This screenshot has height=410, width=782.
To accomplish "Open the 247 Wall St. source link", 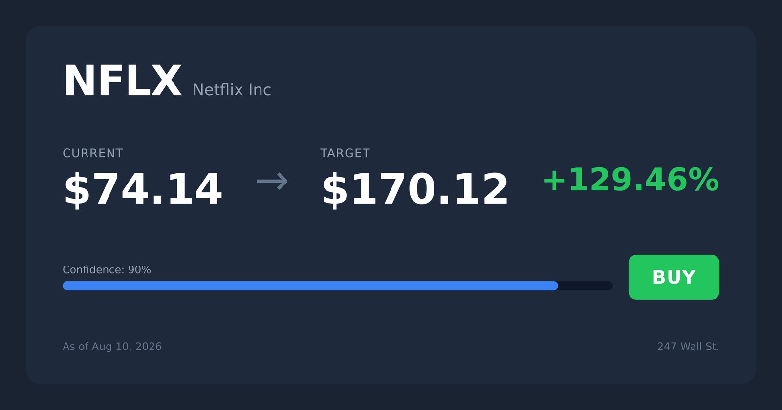I will pyautogui.click(x=688, y=347).
